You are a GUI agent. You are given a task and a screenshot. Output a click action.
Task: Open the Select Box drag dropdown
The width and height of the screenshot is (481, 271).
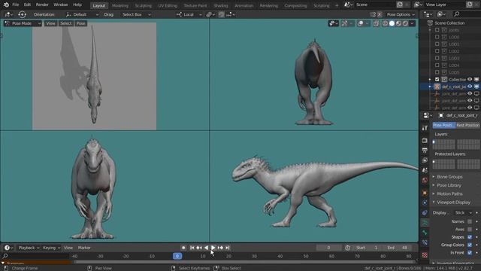pos(137,14)
